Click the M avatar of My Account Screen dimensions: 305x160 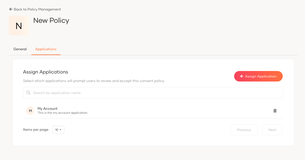click(30, 110)
